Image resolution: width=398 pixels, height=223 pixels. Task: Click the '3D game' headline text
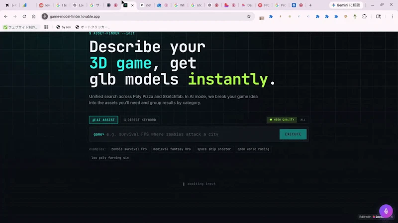pos(120,63)
